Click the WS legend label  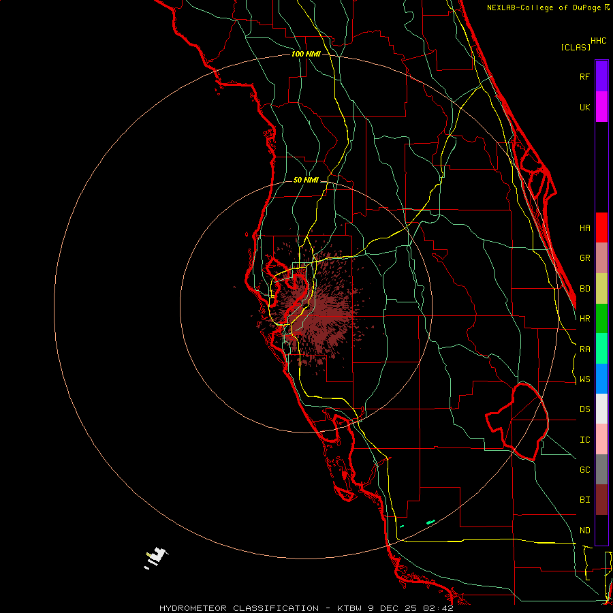point(584,379)
